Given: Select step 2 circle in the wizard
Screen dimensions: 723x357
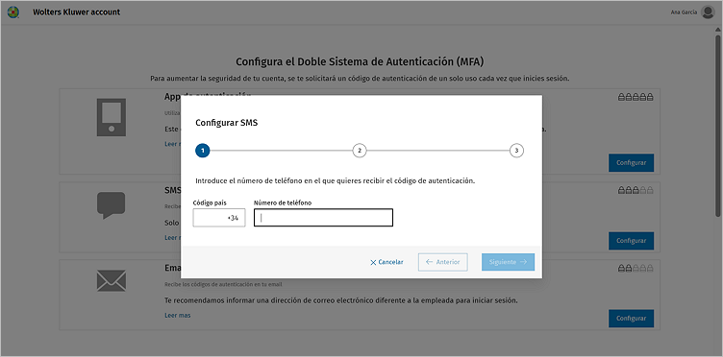Looking at the screenshot, I should [360, 151].
